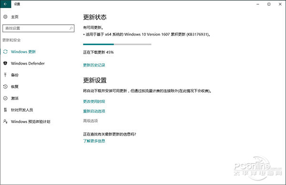Viewport: 286px width, 185px height.
Task: Open 针对开发人员 section
Action: tap(22, 110)
